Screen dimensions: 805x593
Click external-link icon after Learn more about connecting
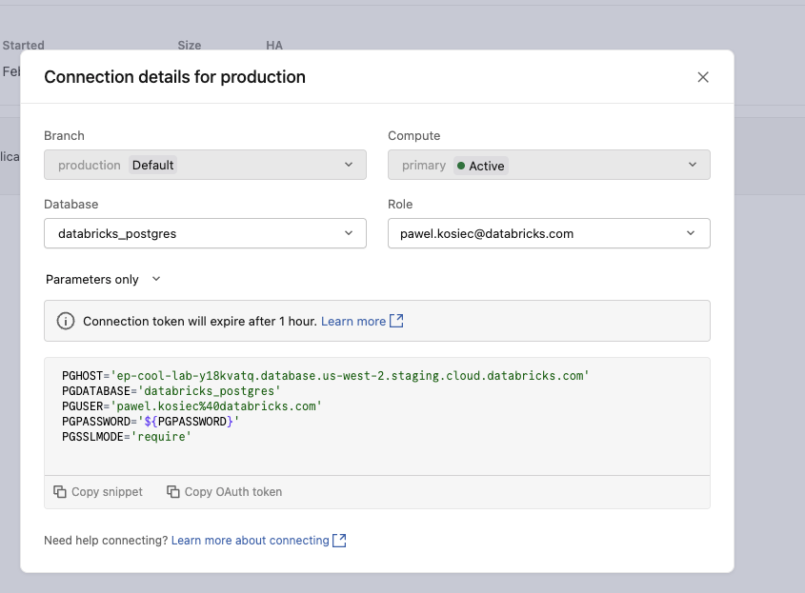[x=339, y=541]
